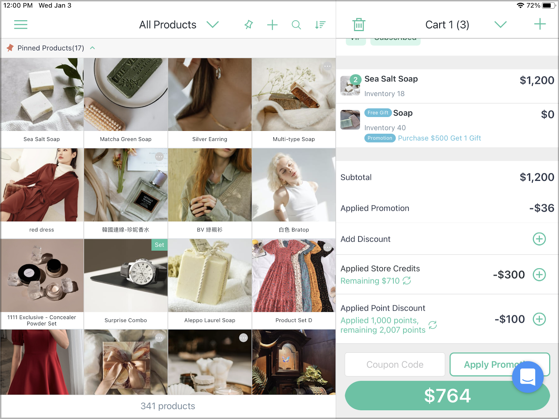Image resolution: width=559 pixels, height=419 pixels.
Task: Open the hamburger side menu
Action: coord(21,24)
